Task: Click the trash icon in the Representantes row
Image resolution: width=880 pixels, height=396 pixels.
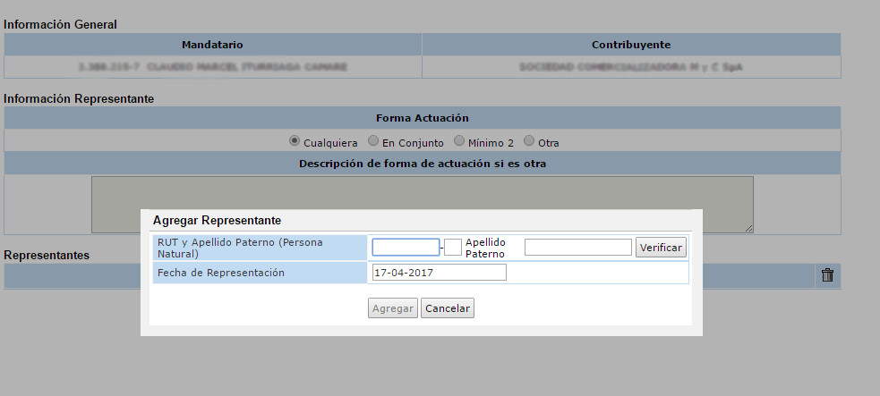Action: point(827,275)
